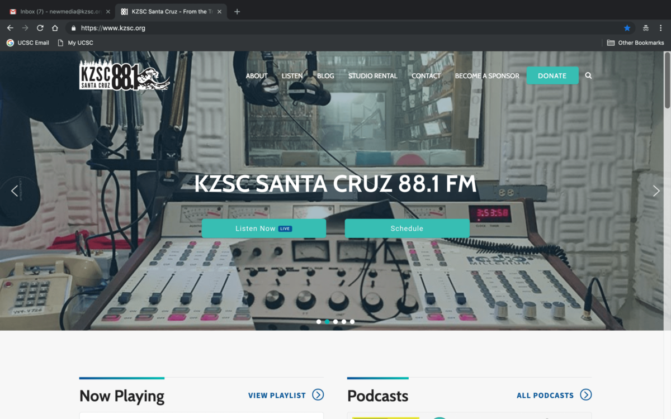Toggle the bookmark star in the address bar

[x=627, y=27]
